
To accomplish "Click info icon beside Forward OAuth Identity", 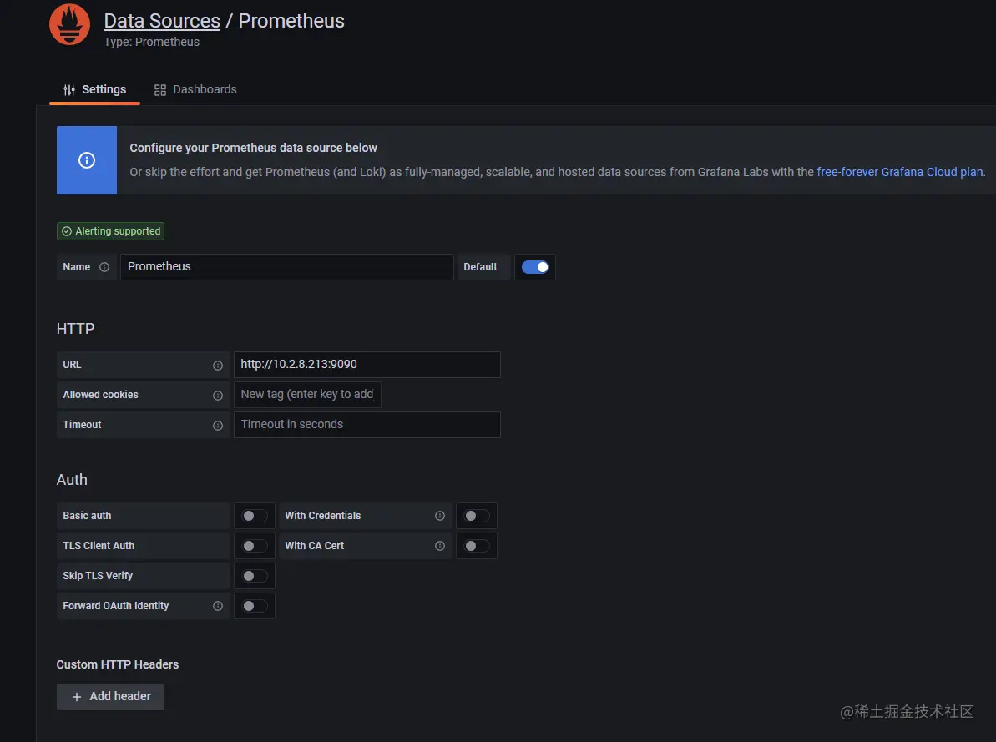I will (218, 606).
